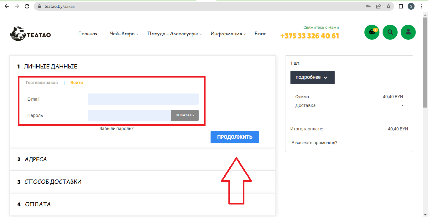Open the user account profile icon
The width and height of the screenshot is (428, 217).
408,32
